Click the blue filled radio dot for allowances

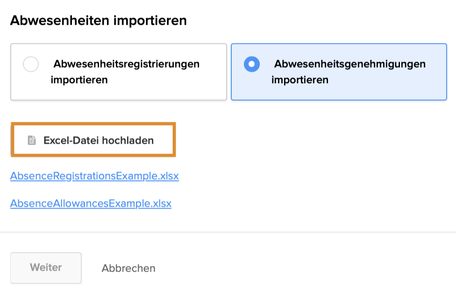click(x=252, y=64)
